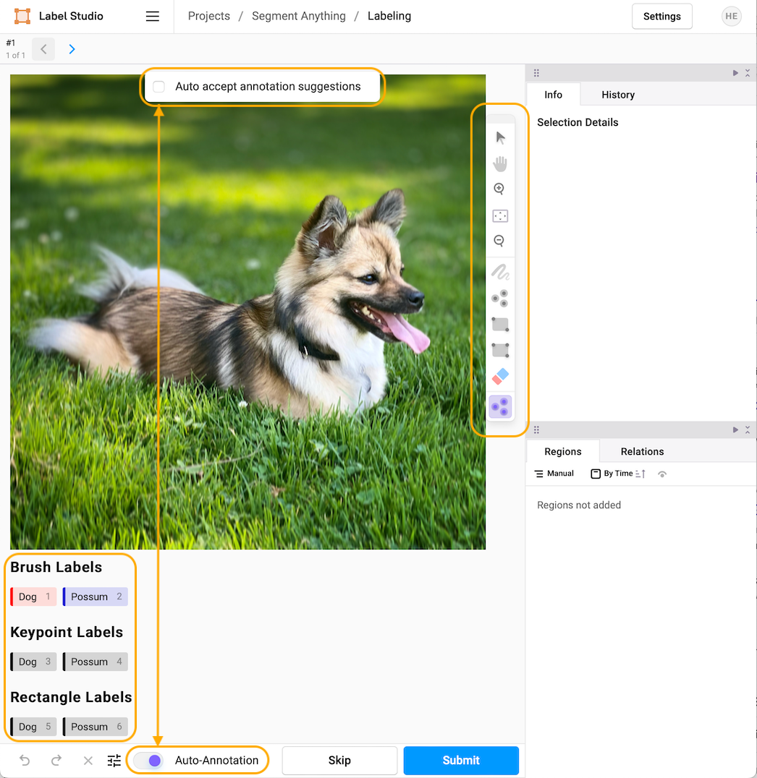Pick the eraser tool
The image size is (757, 778).
[500, 377]
